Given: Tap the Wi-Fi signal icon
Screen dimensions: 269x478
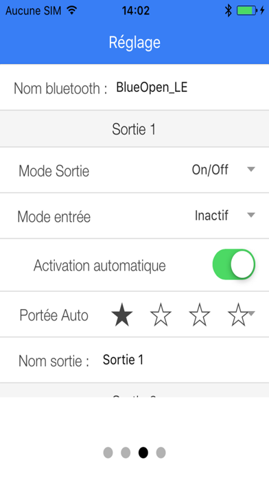Looking at the screenshot, I should click(72, 11).
